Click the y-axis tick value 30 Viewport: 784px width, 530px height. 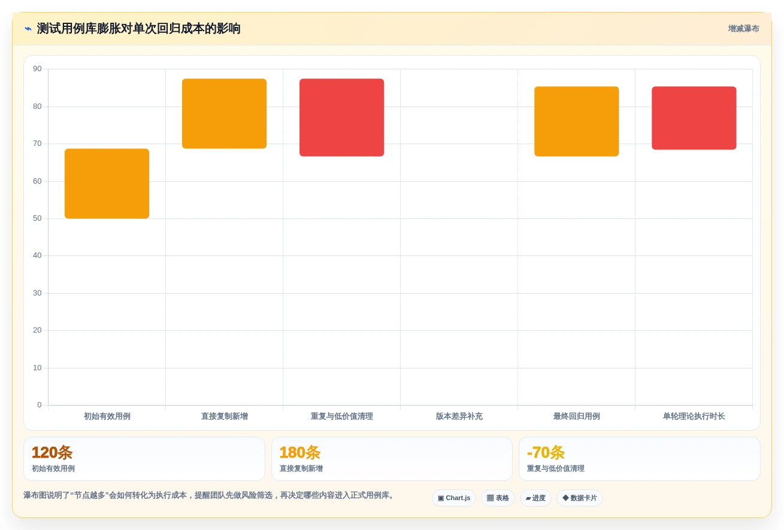pyautogui.click(x=37, y=293)
